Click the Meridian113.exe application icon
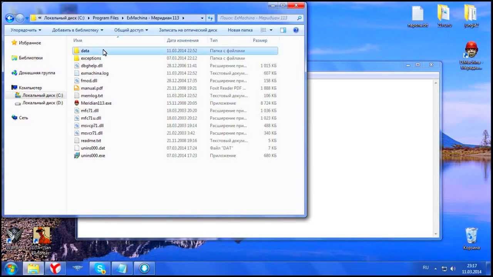Image resolution: width=493 pixels, height=277 pixels. click(x=76, y=103)
